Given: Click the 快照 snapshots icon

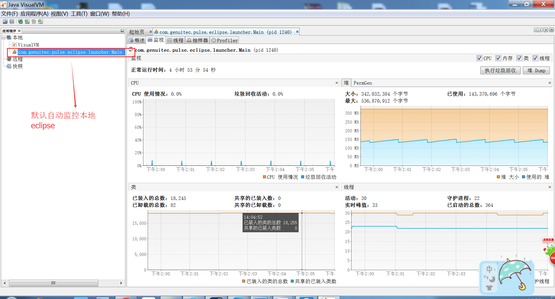Looking at the screenshot, I should (9, 66).
